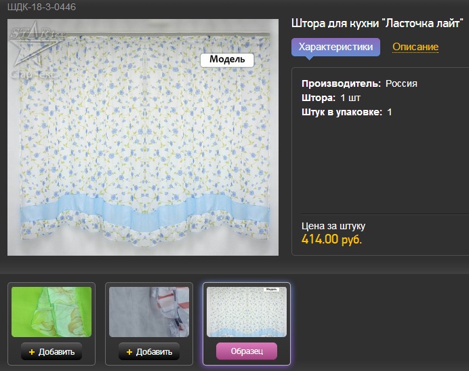This screenshot has width=469, height=371.
Task: Add the gray striped curtain with Добавить
Action: click(x=149, y=351)
